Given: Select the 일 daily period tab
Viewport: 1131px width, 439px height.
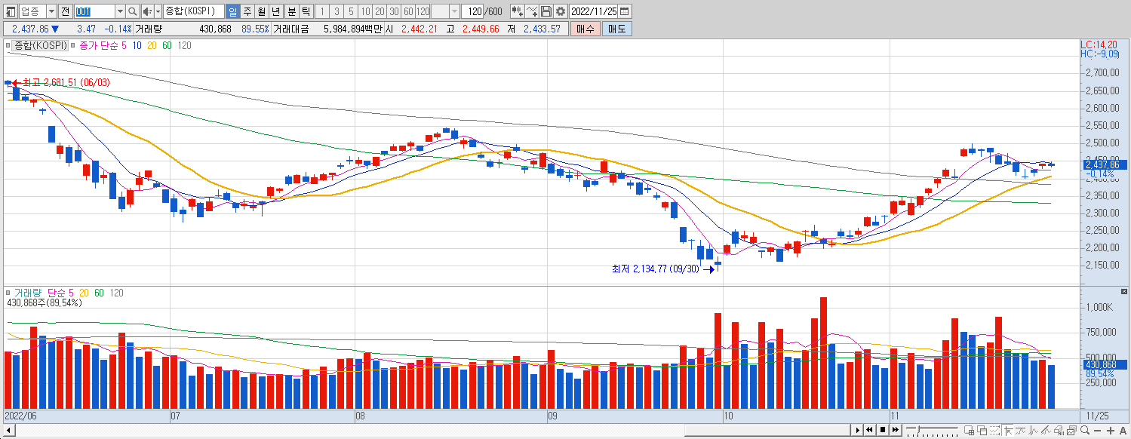Looking at the screenshot, I should click(x=232, y=11).
